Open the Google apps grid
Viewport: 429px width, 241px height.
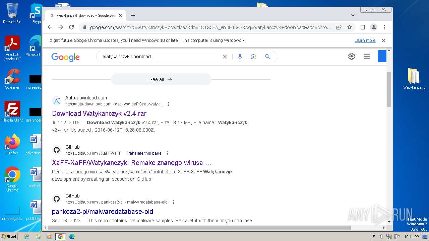pyautogui.click(x=367, y=56)
